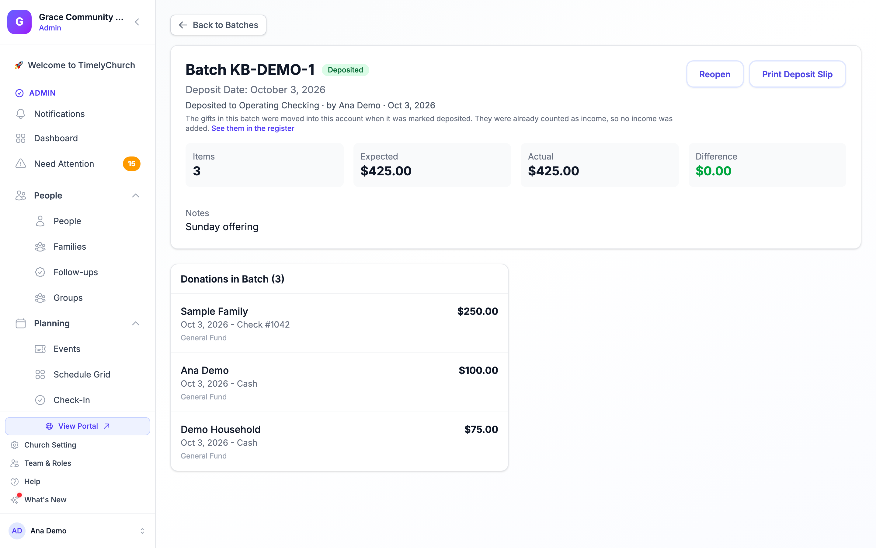Click the Church Setting gear icon
The image size is (876, 548).
point(15,445)
